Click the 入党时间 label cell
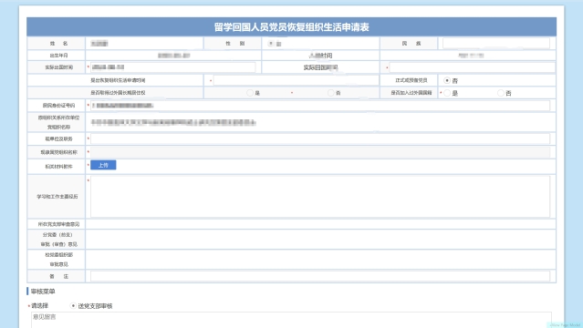583x328 pixels. click(x=320, y=56)
